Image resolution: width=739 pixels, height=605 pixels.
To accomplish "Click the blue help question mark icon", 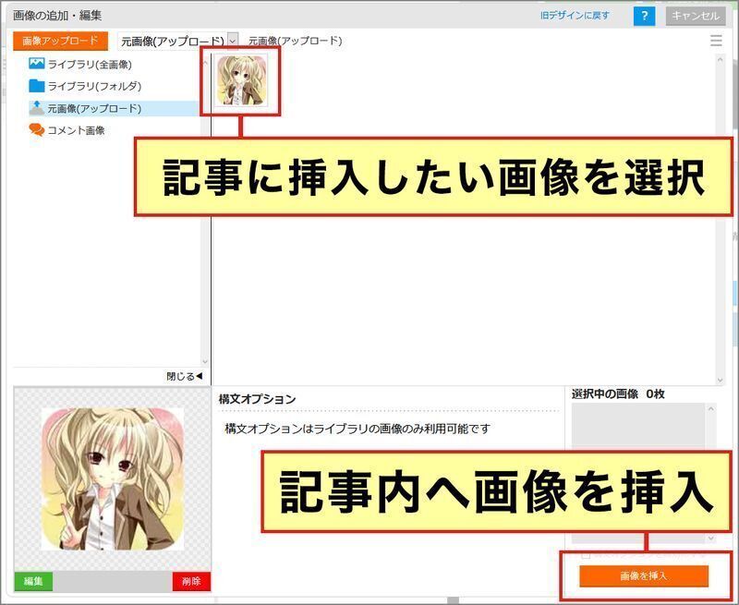I will coord(644,16).
